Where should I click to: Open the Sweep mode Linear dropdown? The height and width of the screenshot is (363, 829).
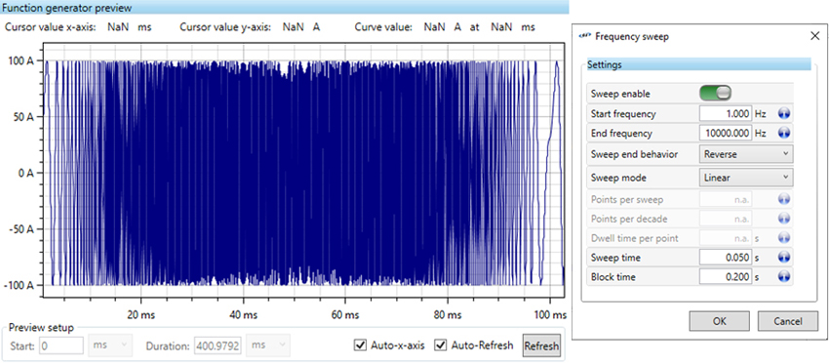tap(746, 178)
